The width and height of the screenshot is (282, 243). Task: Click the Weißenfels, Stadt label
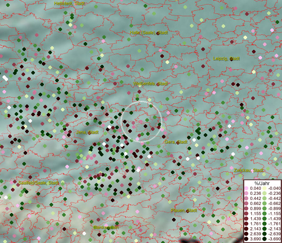[x=151, y=83]
